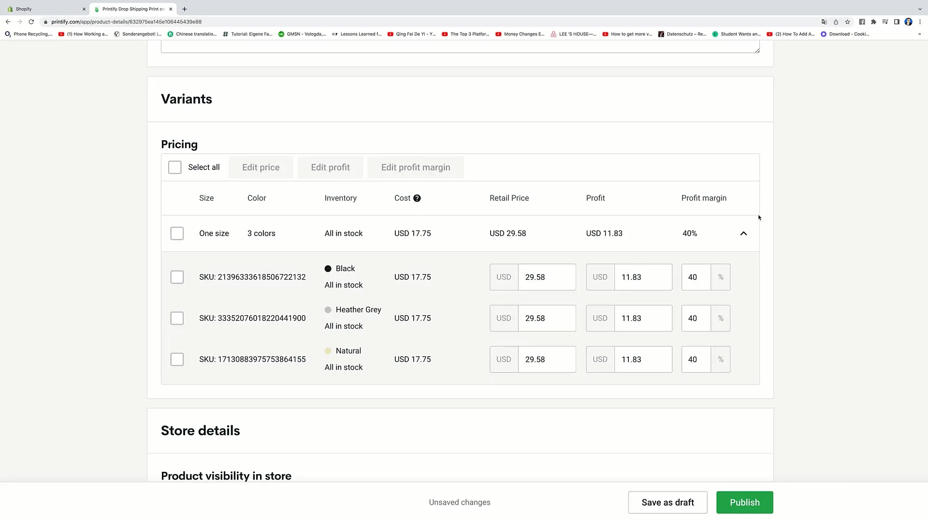The width and height of the screenshot is (928, 522).
Task: Click the browser forward arrow
Action: (x=19, y=22)
